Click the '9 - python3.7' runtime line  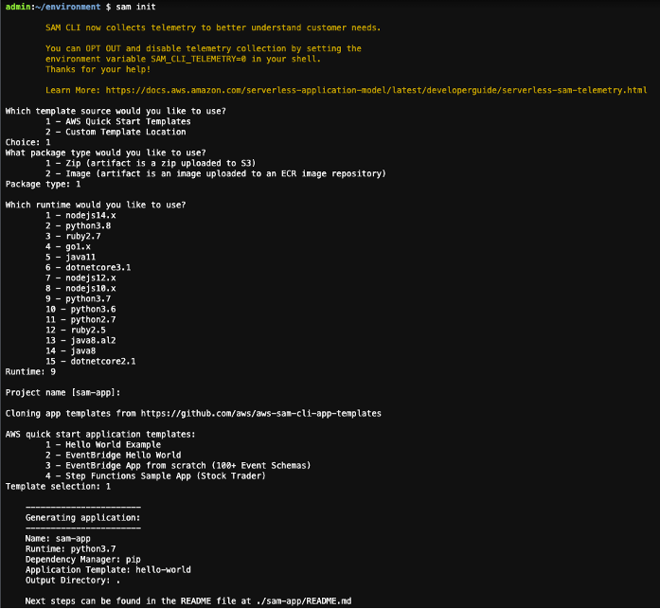pos(78,299)
